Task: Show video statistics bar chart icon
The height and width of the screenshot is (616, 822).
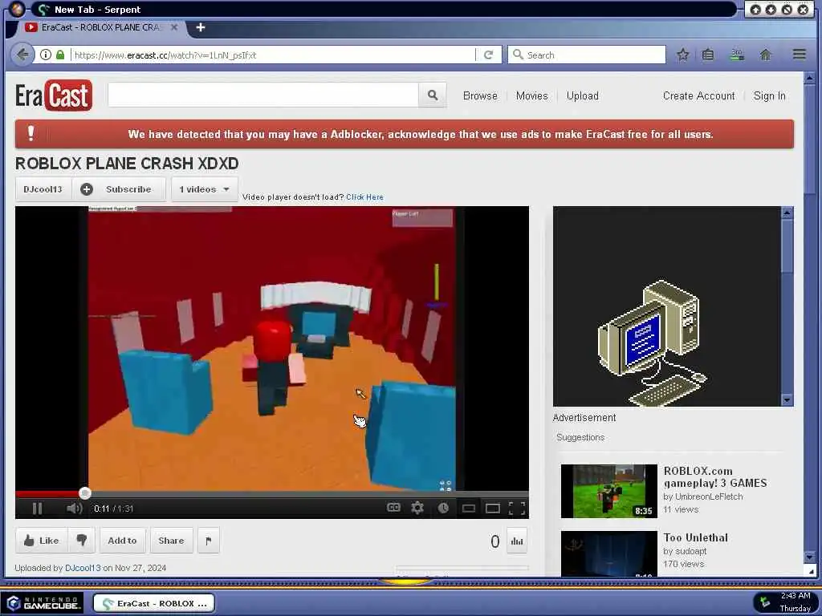Action: pos(517,541)
